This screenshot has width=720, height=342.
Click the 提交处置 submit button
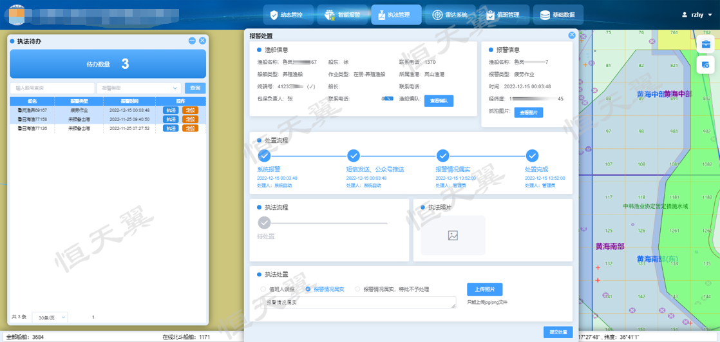[558, 332]
